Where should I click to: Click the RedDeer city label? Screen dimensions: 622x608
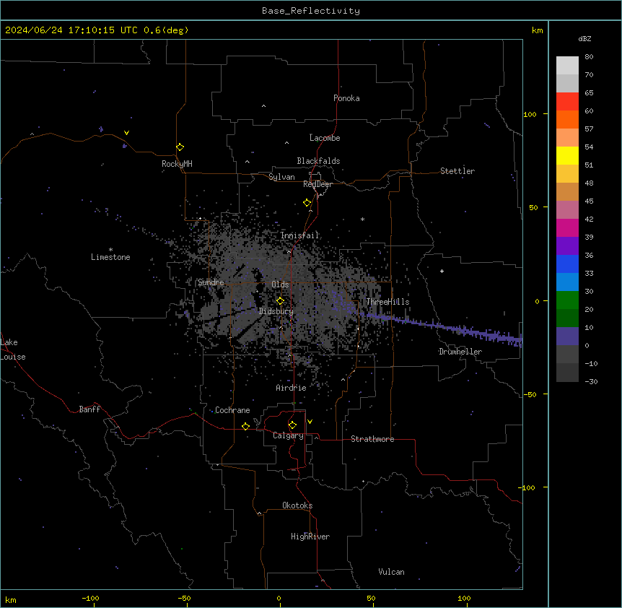[x=317, y=184]
